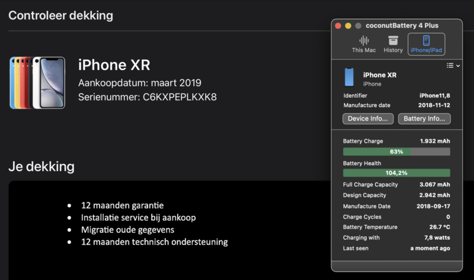Image resolution: width=474 pixels, height=280 pixels.
Task: Click the Je dekking heading
Action: [x=41, y=166]
